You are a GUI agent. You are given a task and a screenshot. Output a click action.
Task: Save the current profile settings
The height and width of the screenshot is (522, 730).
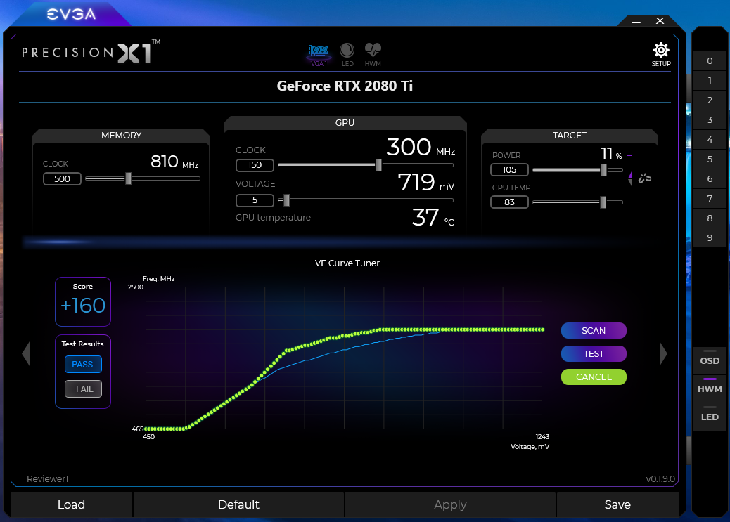click(x=617, y=504)
